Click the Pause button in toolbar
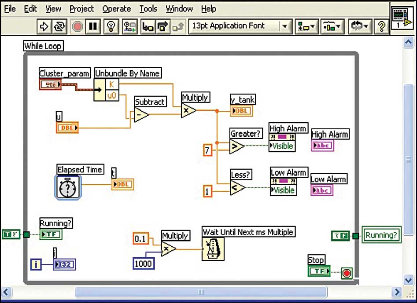This screenshot has height=303, width=417. pyautogui.click(x=92, y=26)
